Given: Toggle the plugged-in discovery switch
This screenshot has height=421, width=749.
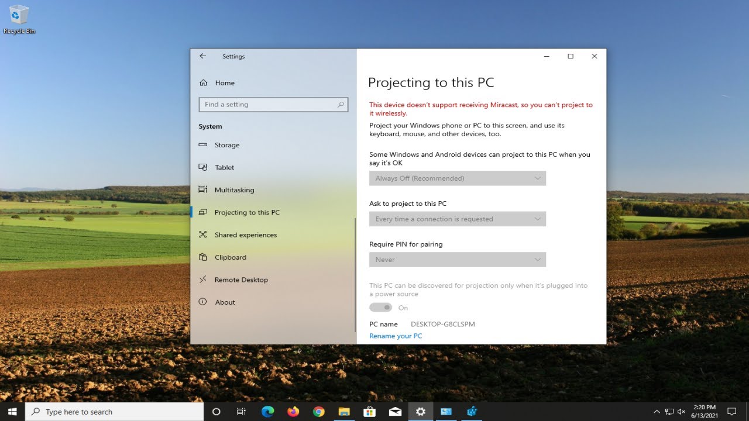Looking at the screenshot, I should coord(380,308).
